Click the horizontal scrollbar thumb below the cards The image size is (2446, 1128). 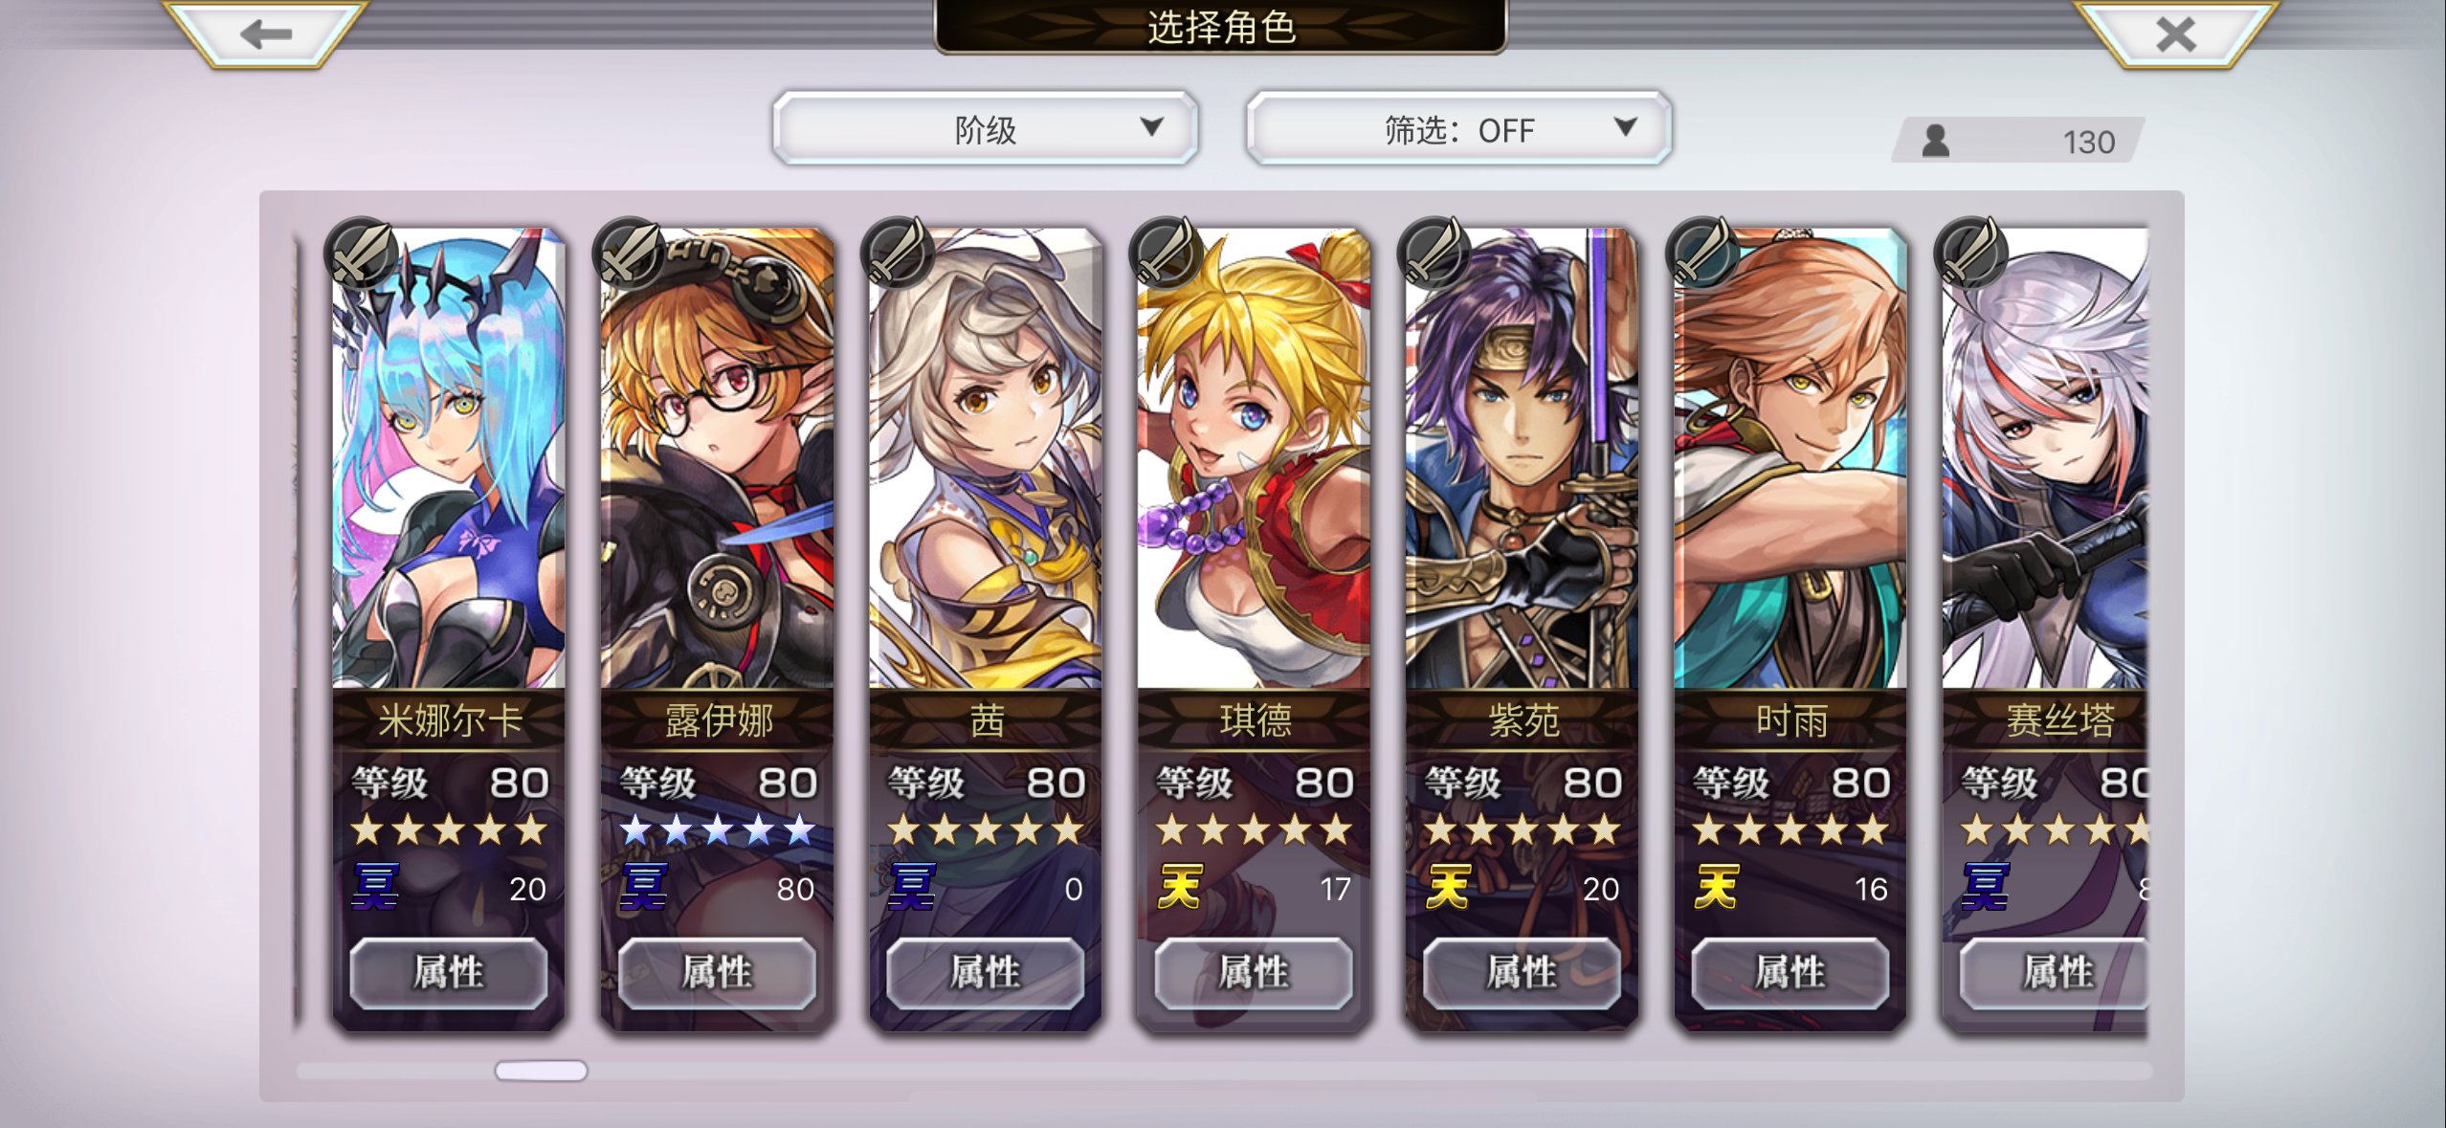point(541,1071)
